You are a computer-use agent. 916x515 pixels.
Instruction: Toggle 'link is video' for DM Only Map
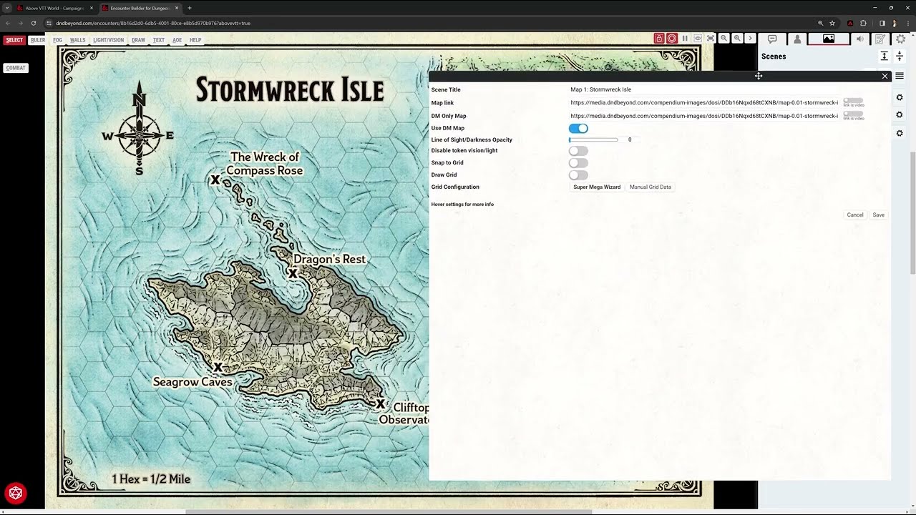pos(853,114)
